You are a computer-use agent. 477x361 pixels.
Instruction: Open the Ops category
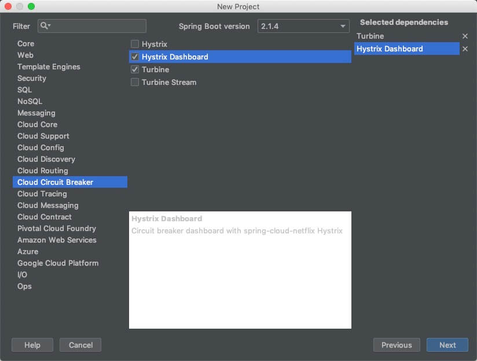click(x=70, y=286)
